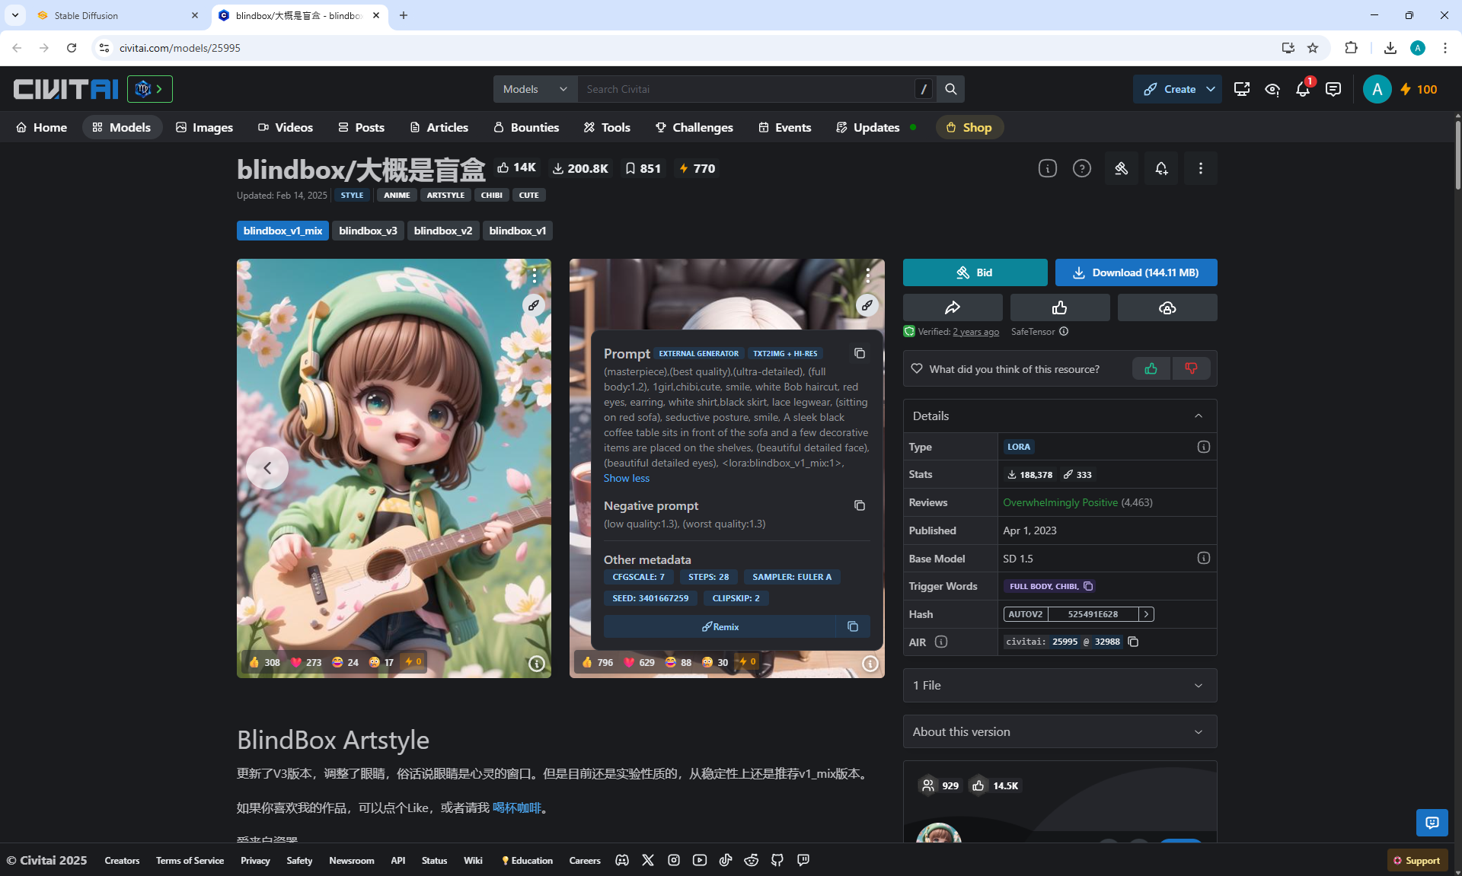Click the Show less link

tap(626, 478)
